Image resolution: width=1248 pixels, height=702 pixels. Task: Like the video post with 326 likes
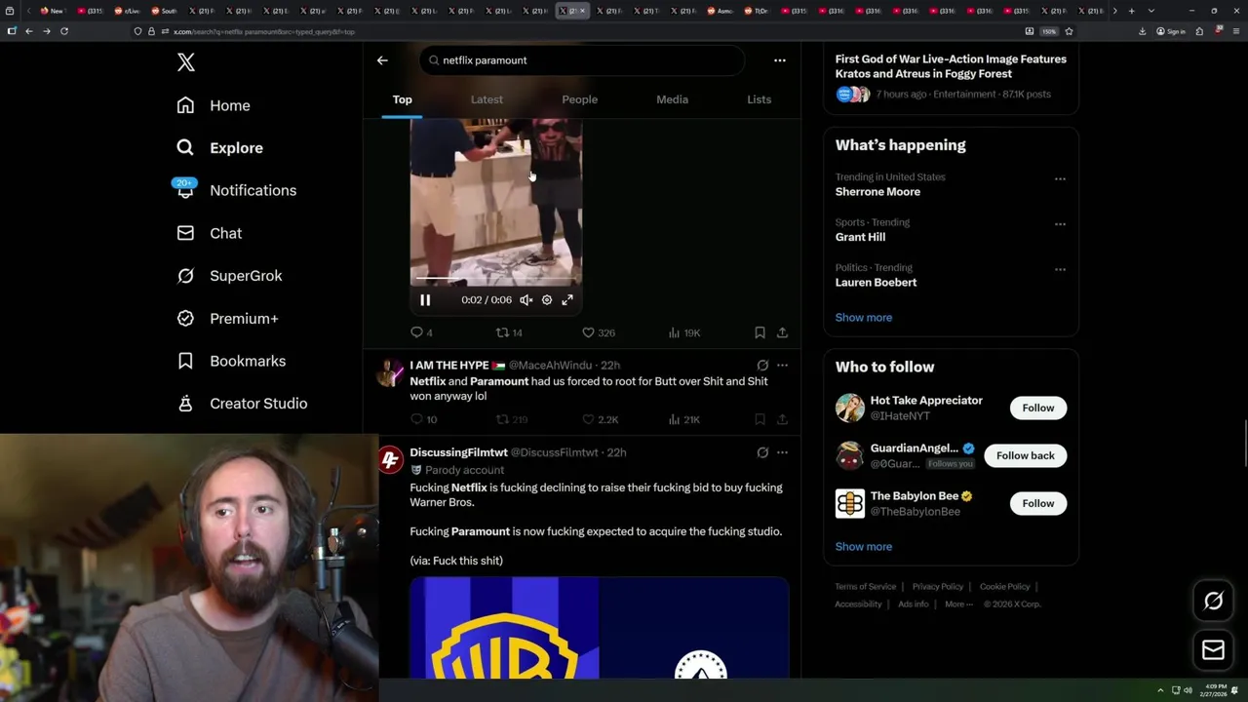598,332
